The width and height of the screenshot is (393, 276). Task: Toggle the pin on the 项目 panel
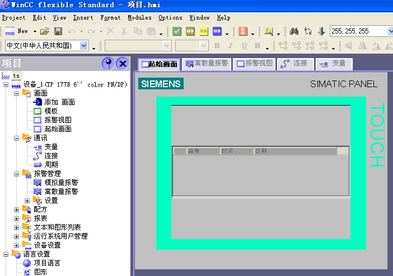click(108, 63)
